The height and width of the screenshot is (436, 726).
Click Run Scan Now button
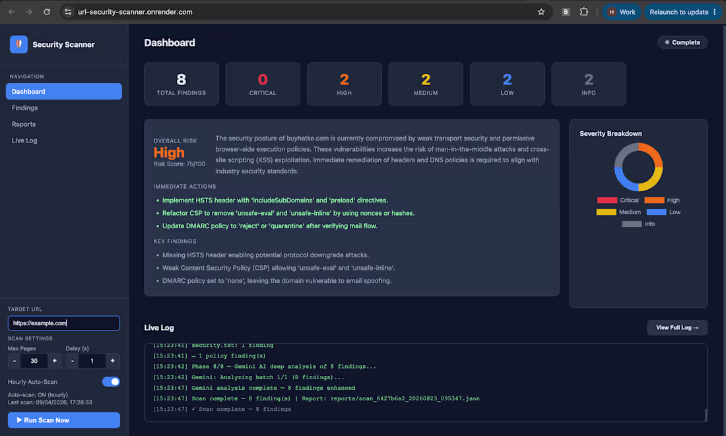64,420
